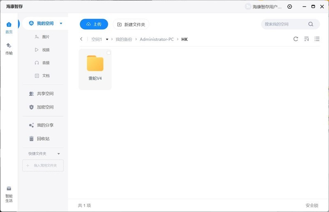Screen dimensions: 329x212
Task: Click the 雷蛇V4 folder name
Action: tap(95, 78)
